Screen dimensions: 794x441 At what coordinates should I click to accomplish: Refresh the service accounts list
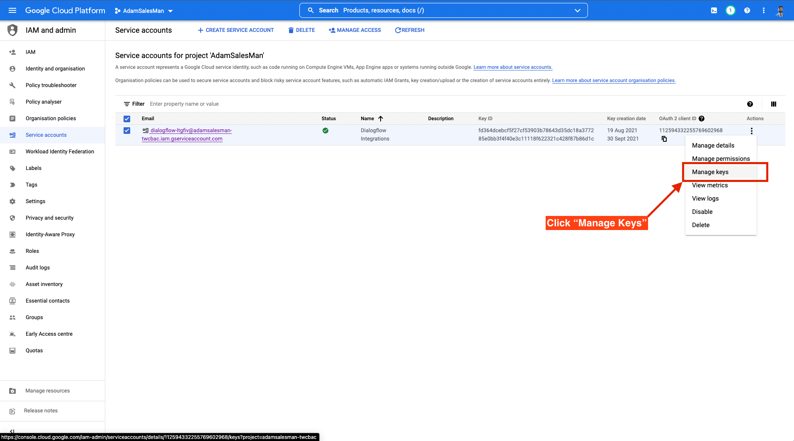pos(410,30)
